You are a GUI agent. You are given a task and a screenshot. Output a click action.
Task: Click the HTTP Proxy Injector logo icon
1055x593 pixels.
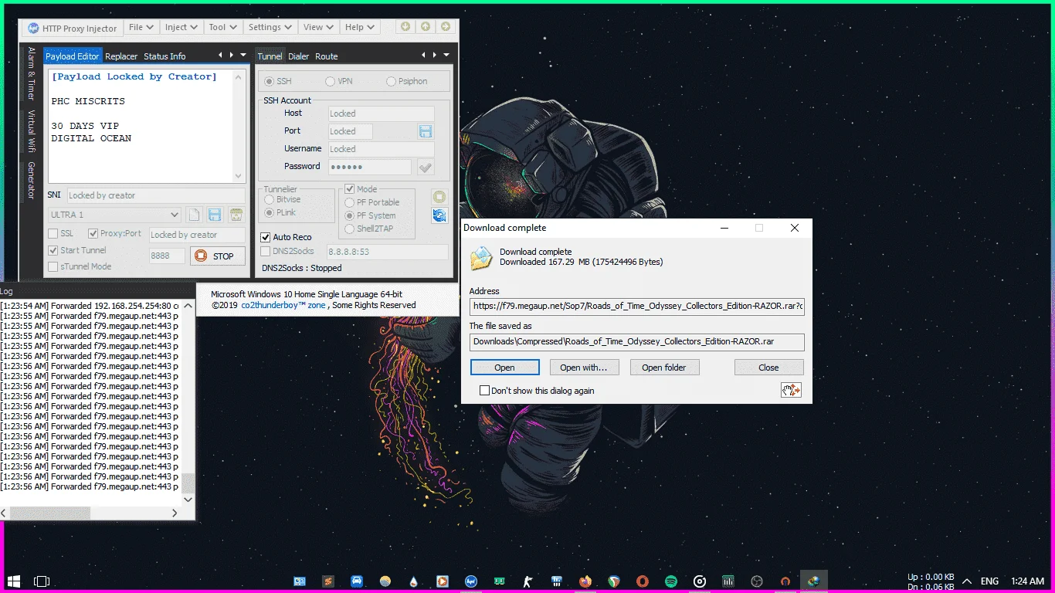coord(33,29)
